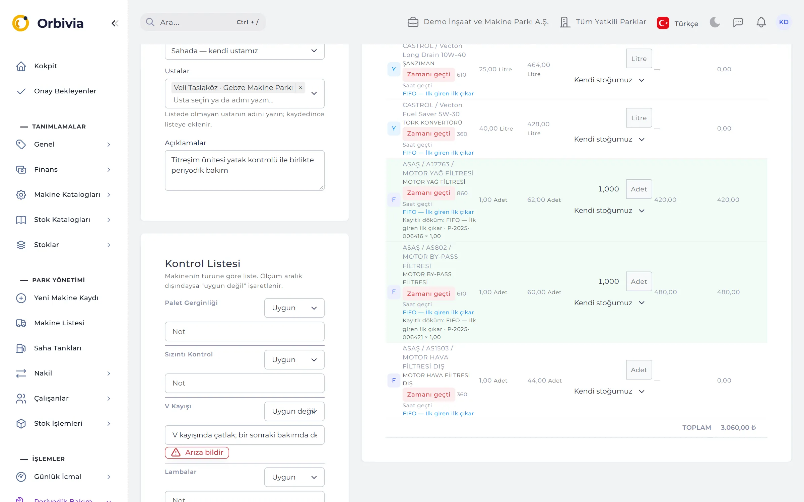Open Demo İnşaat ve Makine Parkı company selector
This screenshot has width=804, height=502.
[478, 22]
